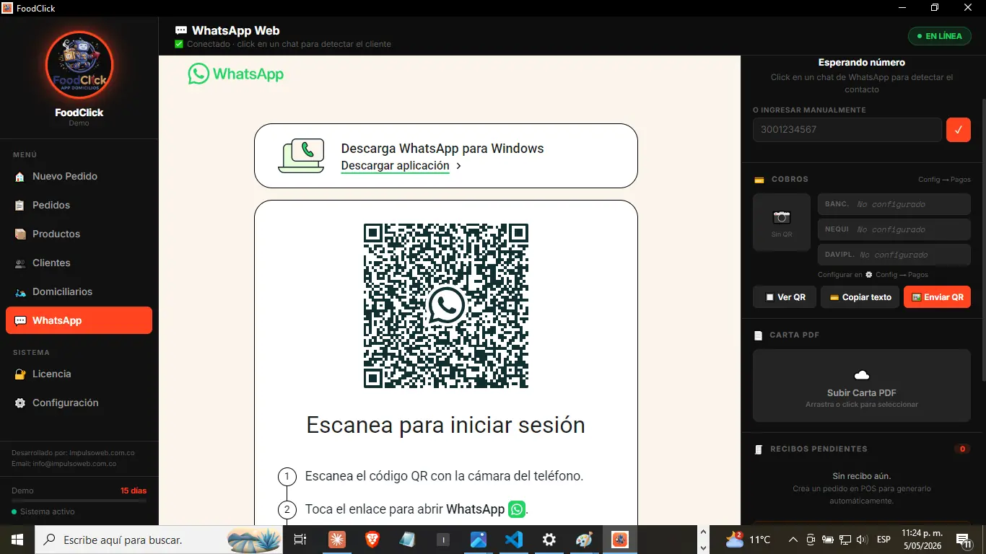Open the Licencia page

tap(79, 374)
